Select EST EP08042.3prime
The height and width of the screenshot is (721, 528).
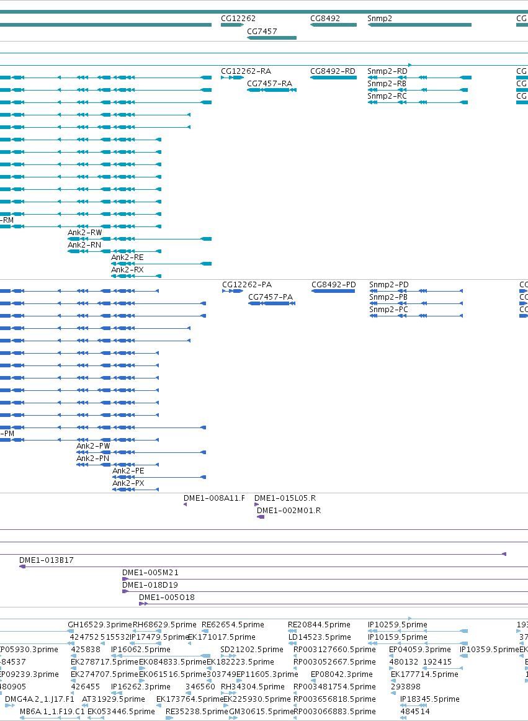point(342,674)
